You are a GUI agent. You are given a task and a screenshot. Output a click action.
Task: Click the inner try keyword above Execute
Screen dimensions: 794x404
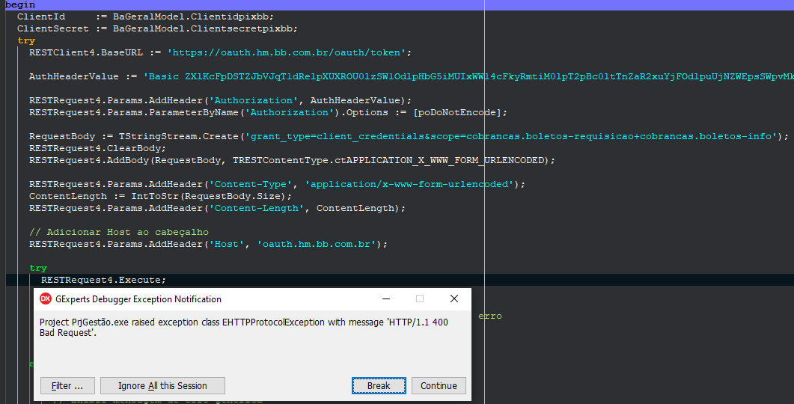[38, 268]
